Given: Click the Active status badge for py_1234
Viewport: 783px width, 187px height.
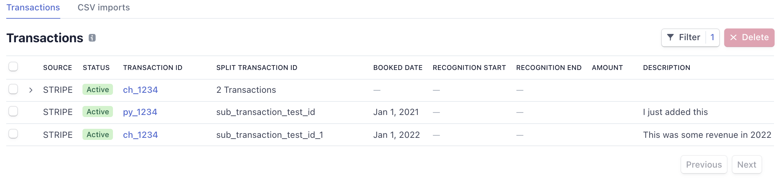Looking at the screenshot, I should (x=98, y=112).
